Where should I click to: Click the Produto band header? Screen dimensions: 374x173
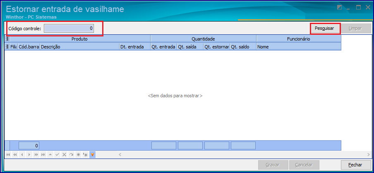coord(80,38)
